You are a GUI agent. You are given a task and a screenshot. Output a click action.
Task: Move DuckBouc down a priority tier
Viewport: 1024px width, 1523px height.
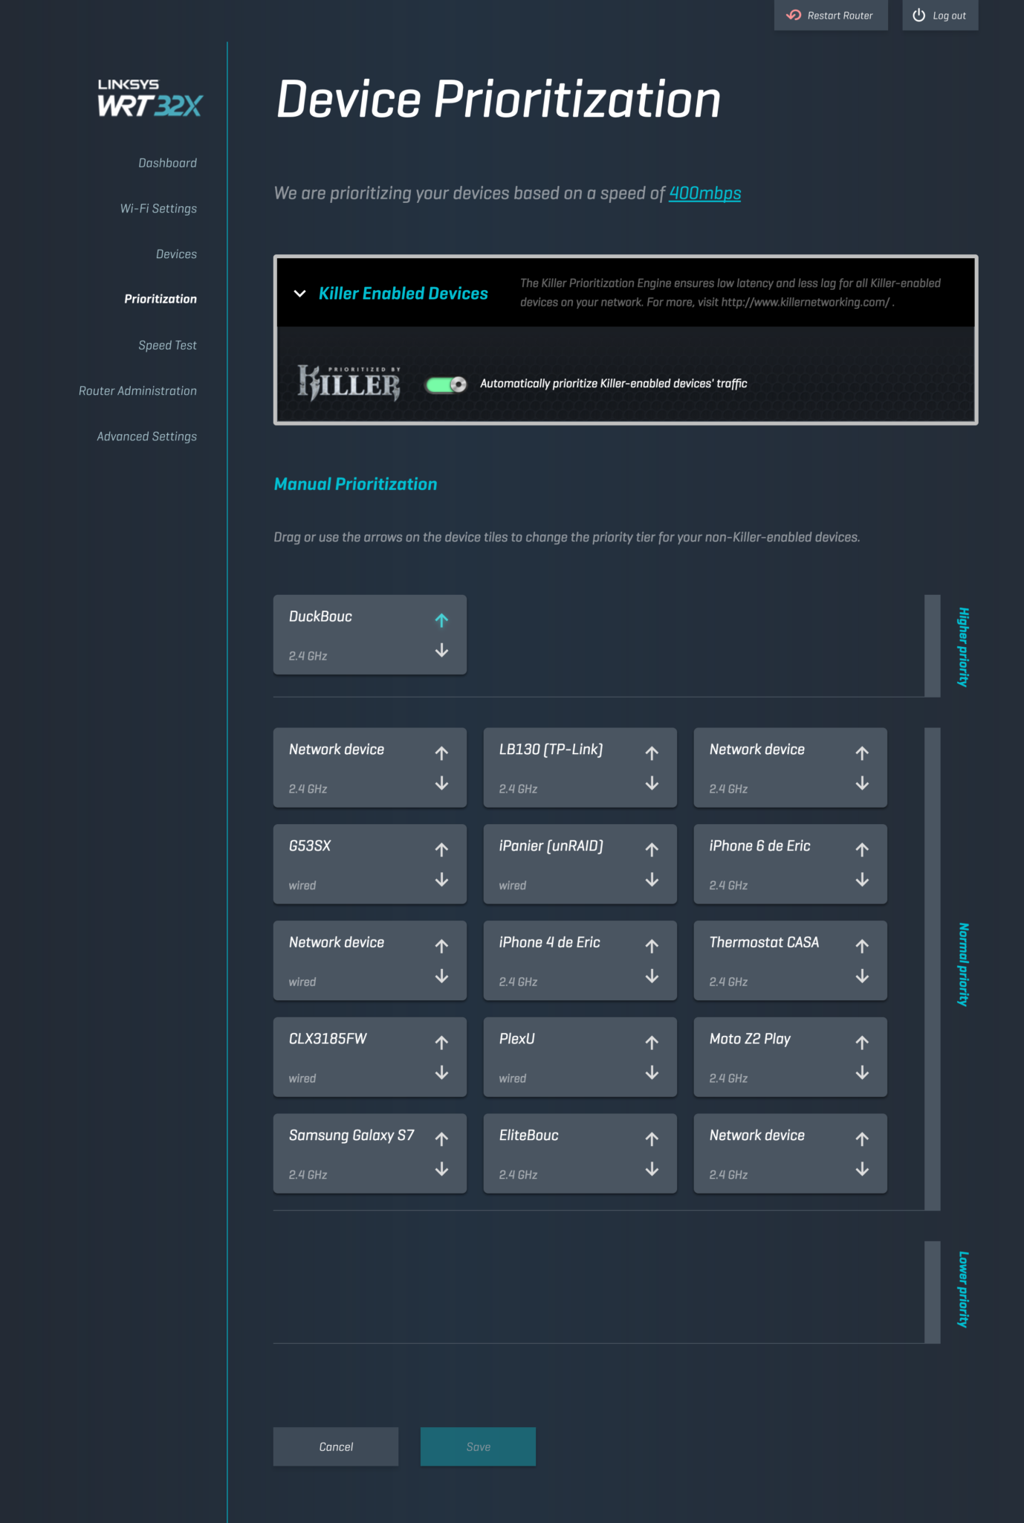441,651
